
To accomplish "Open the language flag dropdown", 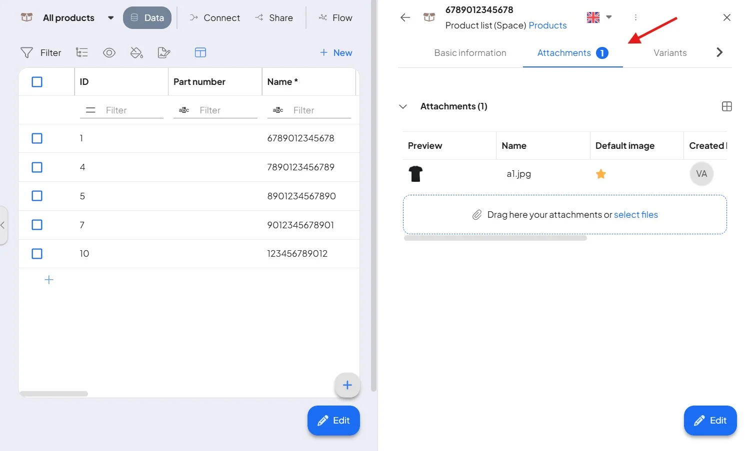I will point(599,17).
